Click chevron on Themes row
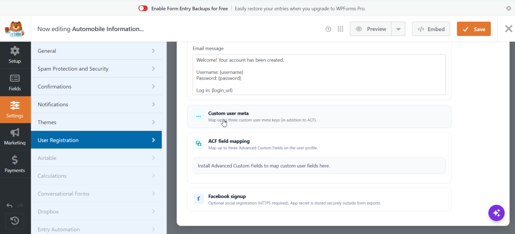Screen dimensions: 515x234 pyautogui.click(x=153, y=122)
